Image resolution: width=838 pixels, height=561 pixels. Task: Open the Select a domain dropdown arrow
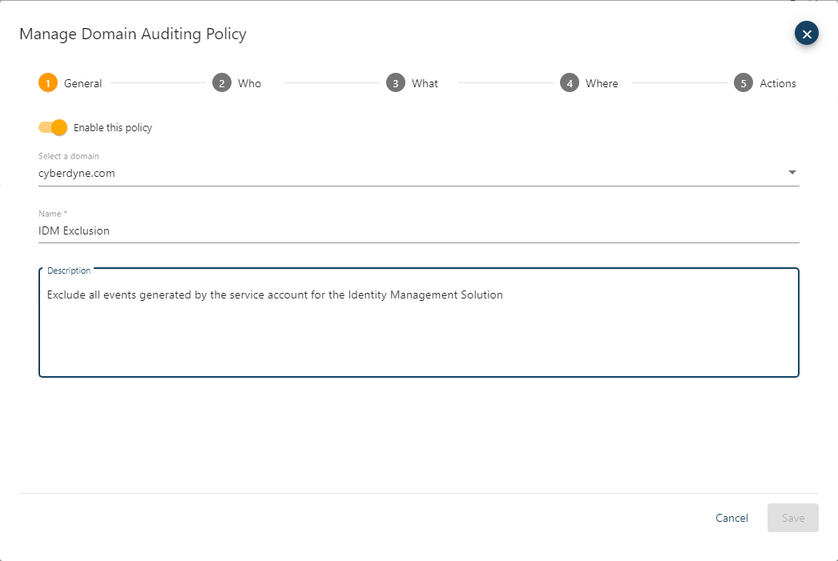pyautogui.click(x=792, y=173)
